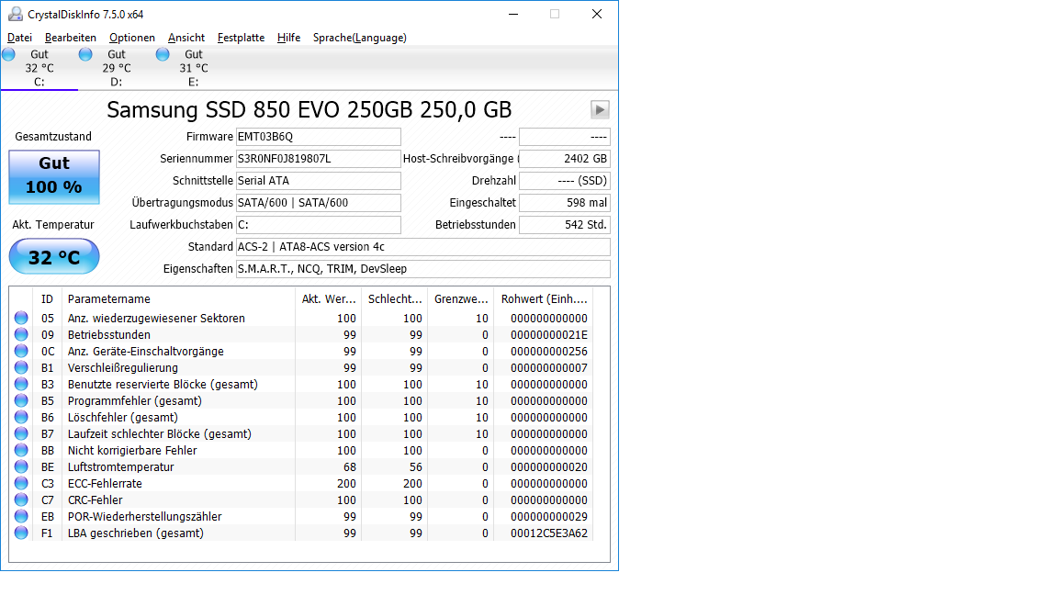Click the next disk arrow button
The width and height of the screenshot is (1058, 595).
click(x=600, y=109)
